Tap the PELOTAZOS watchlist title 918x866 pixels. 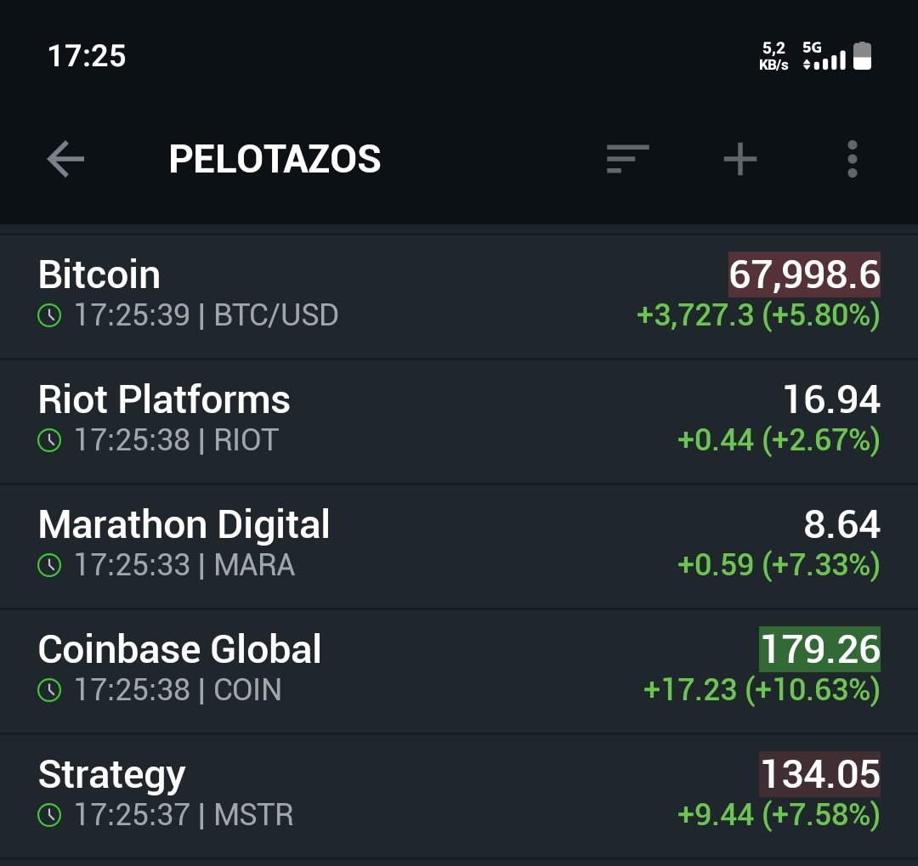(275, 159)
